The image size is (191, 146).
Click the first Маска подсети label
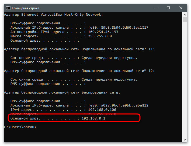click(24, 36)
